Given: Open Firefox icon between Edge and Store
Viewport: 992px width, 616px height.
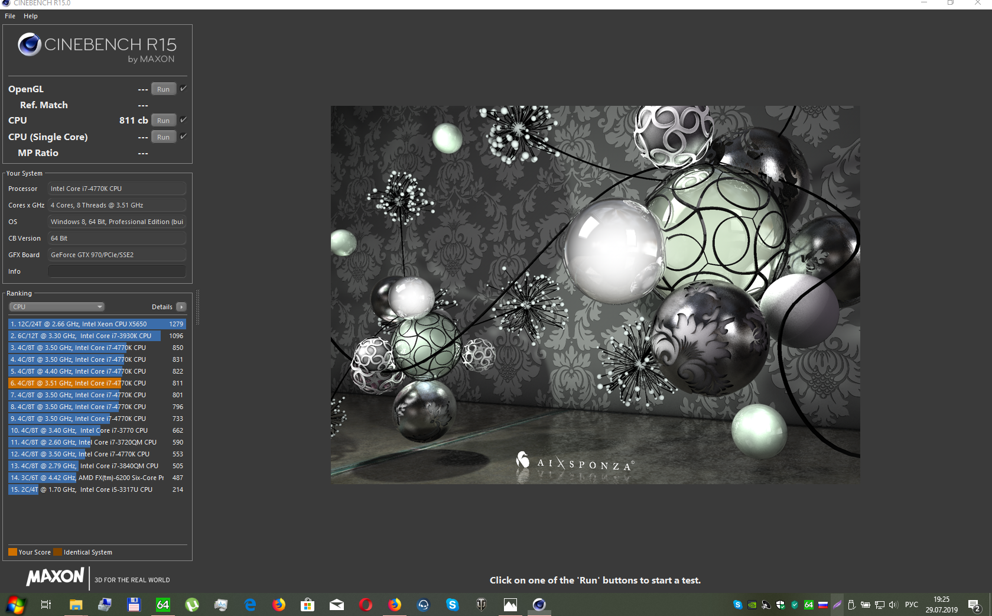Looking at the screenshot, I should click(279, 605).
